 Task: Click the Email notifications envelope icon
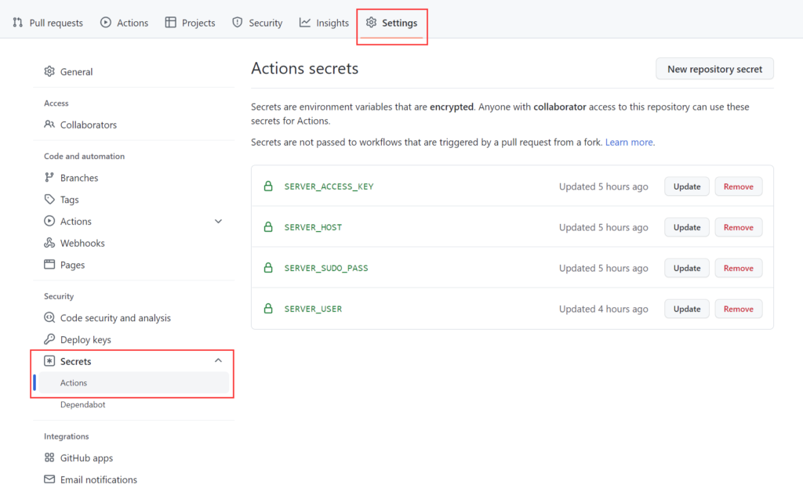pyautogui.click(x=49, y=479)
